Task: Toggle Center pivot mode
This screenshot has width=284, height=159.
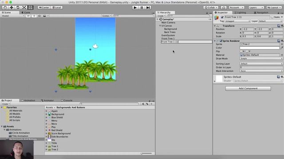Action: pos(44,8)
